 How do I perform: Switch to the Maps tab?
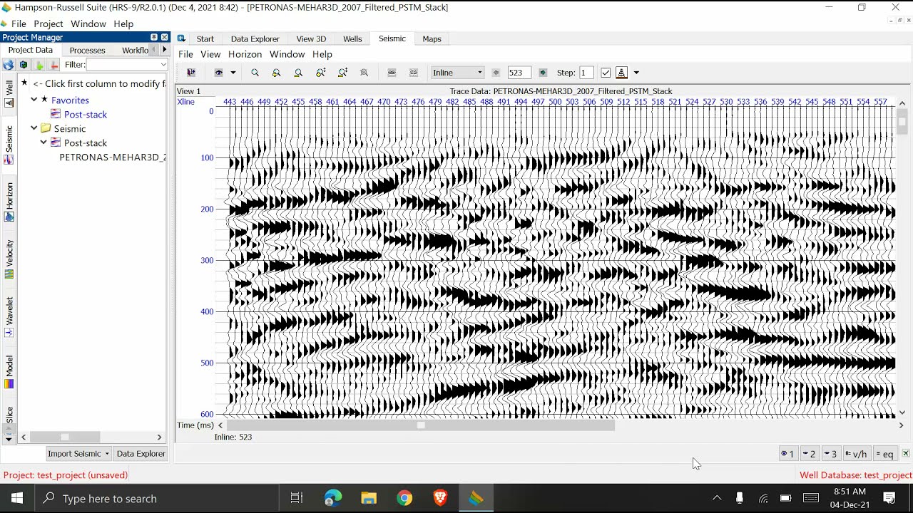[432, 38]
